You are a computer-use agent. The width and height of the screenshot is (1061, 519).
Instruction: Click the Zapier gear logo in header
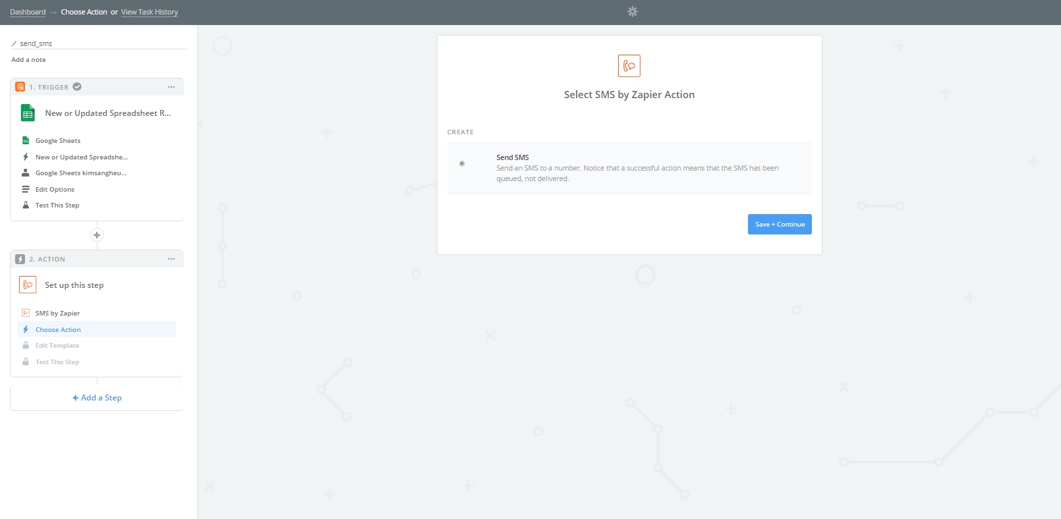(632, 12)
